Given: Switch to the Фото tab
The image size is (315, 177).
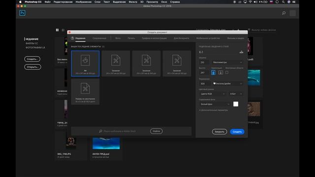Looking at the screenshot, I should click(x=118, y=38).
